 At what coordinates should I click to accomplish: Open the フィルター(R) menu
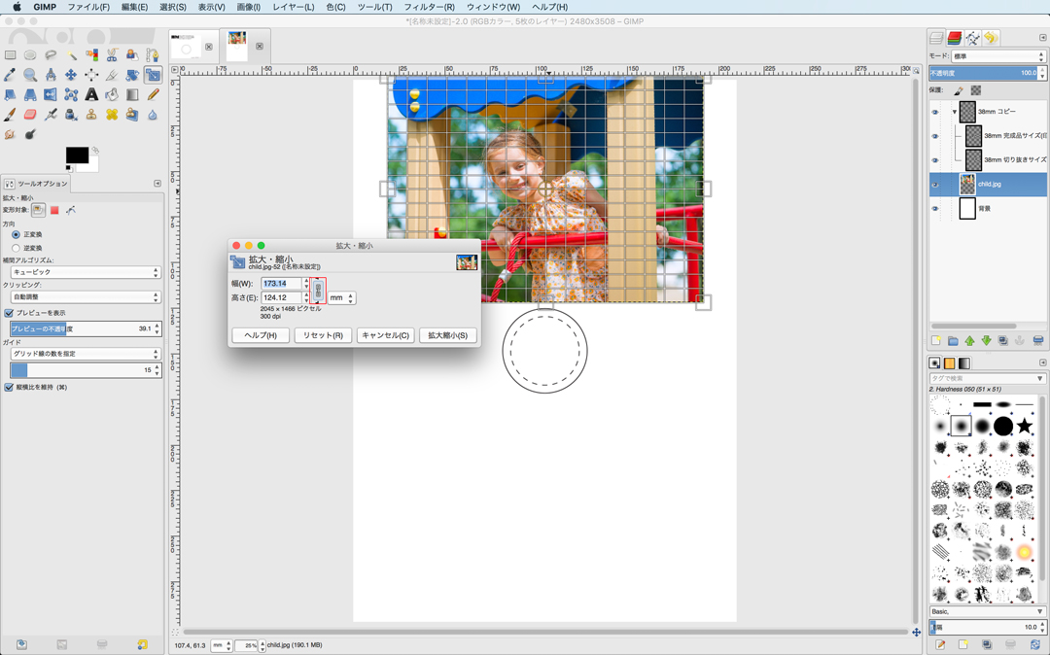[x=429, y=7]
